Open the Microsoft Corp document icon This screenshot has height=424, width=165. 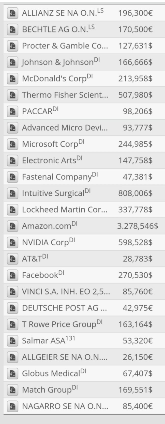click(x=12, y=144)
